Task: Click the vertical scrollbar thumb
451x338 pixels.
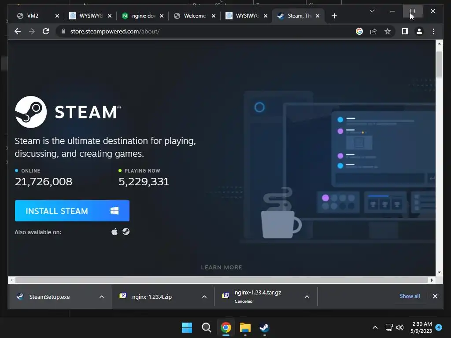Action: [x=439, y=65]
